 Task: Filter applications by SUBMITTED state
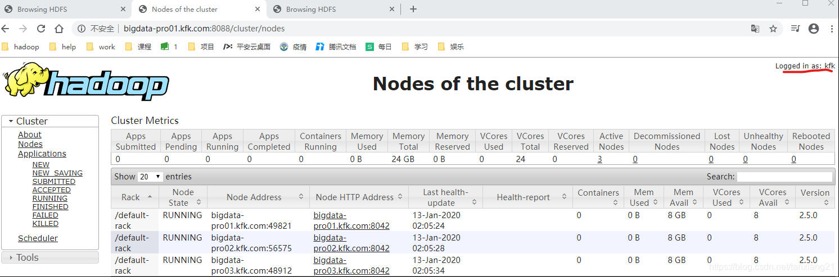click(x=54, y=182)
